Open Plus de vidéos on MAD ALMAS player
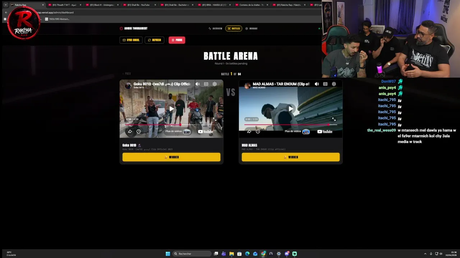 pos(297,132)
